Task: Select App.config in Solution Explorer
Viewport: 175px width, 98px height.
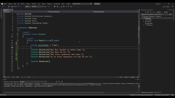Action: coord(150,23)
